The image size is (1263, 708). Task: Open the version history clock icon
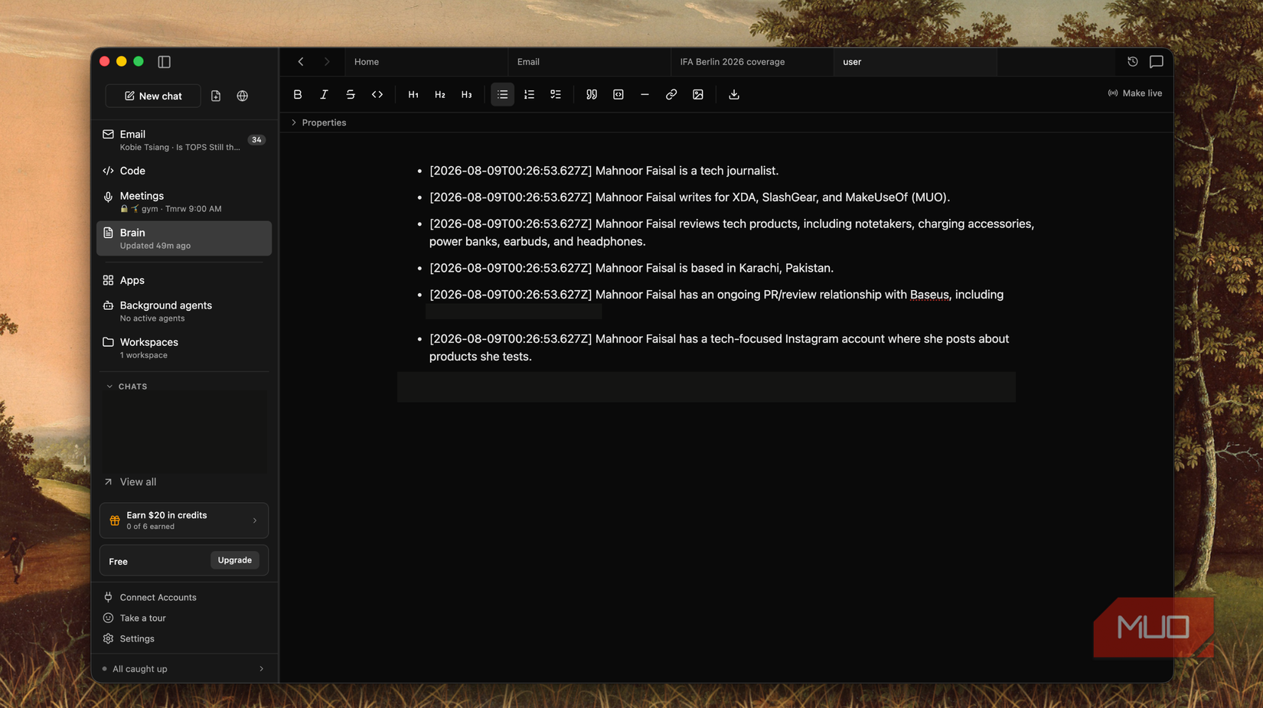pos(1133,61)
